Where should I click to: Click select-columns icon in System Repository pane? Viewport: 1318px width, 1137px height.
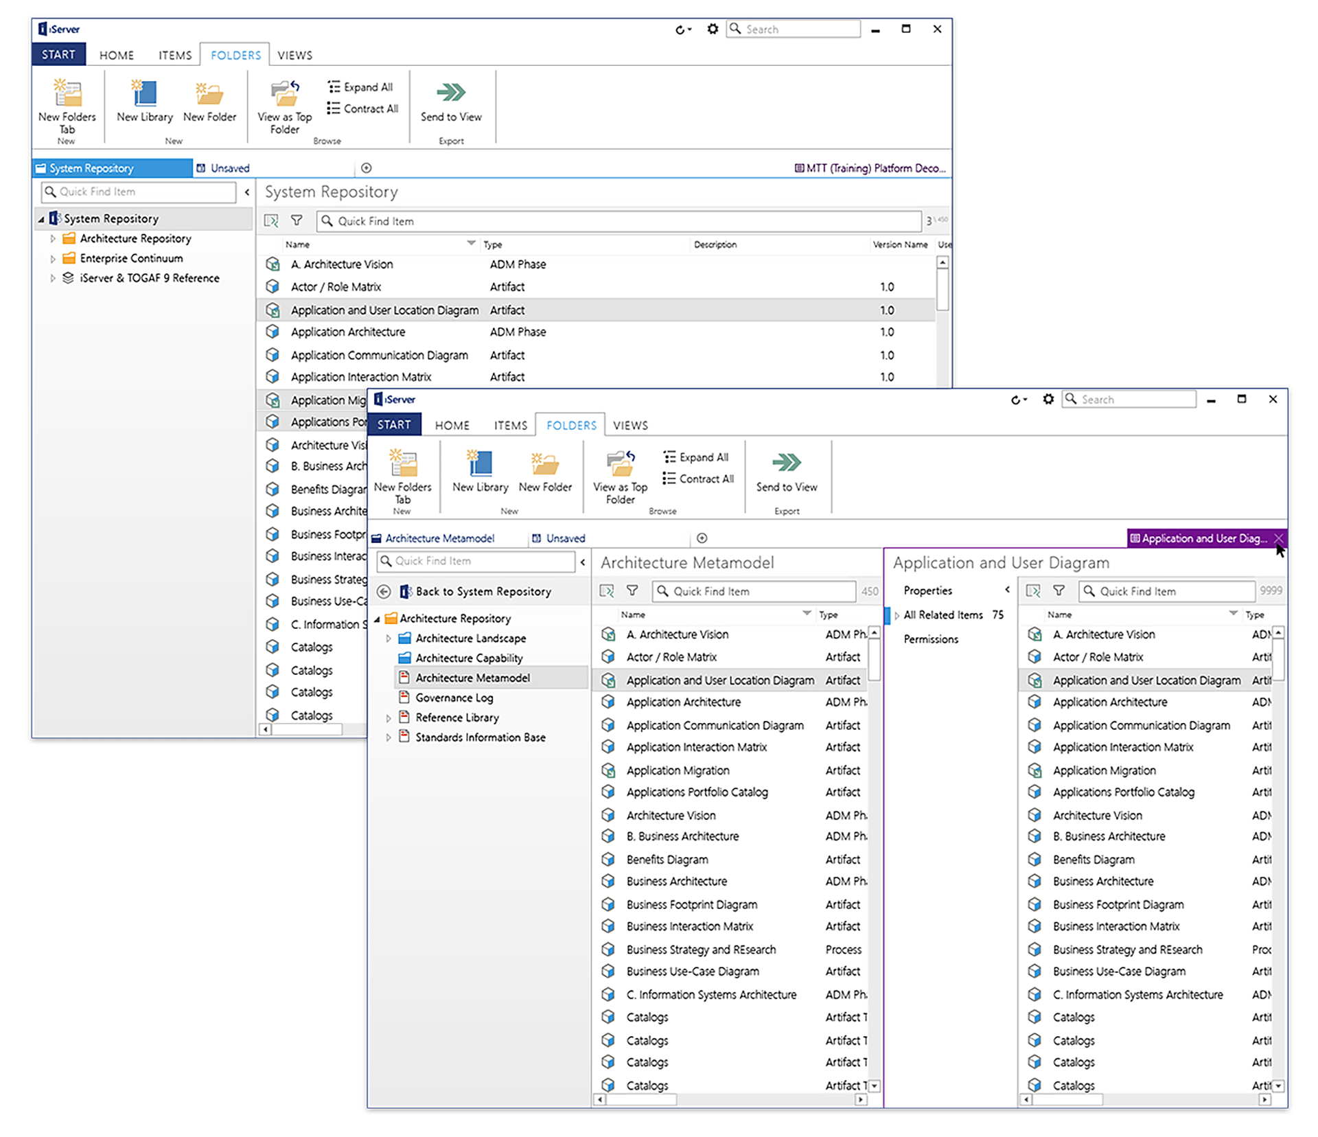point(271,220)
